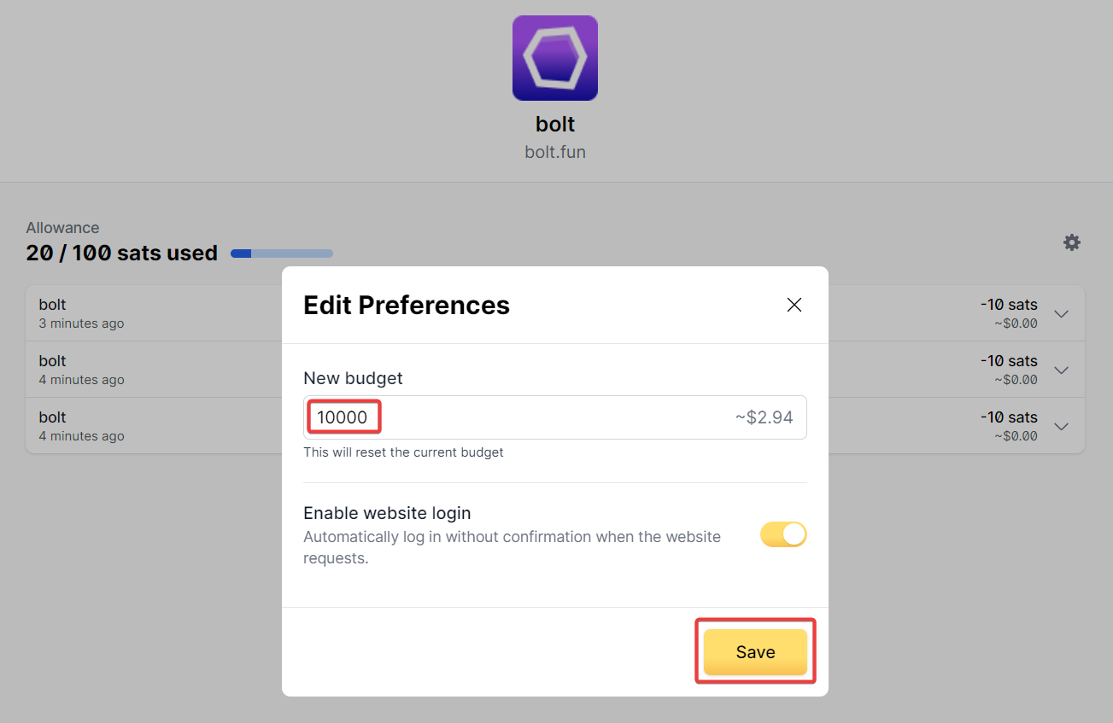Disable the website login toggle
This screenshot has height=723, width=1113.
tap(783, 535)
